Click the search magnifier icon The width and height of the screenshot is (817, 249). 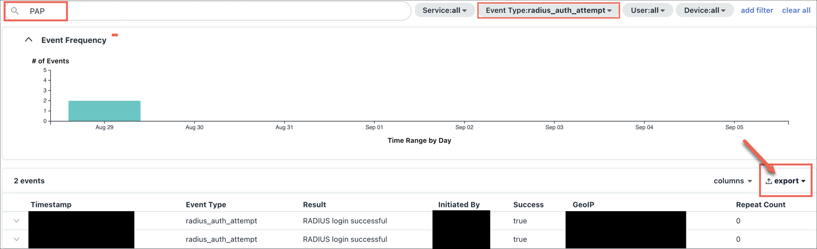[x=15, y=11]
